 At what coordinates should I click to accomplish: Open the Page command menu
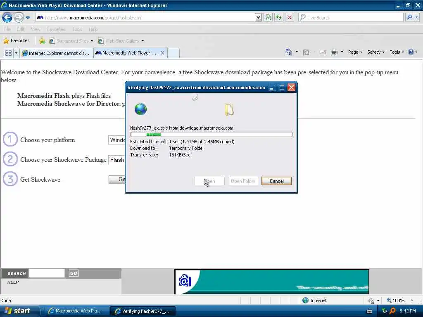(355, 52)
